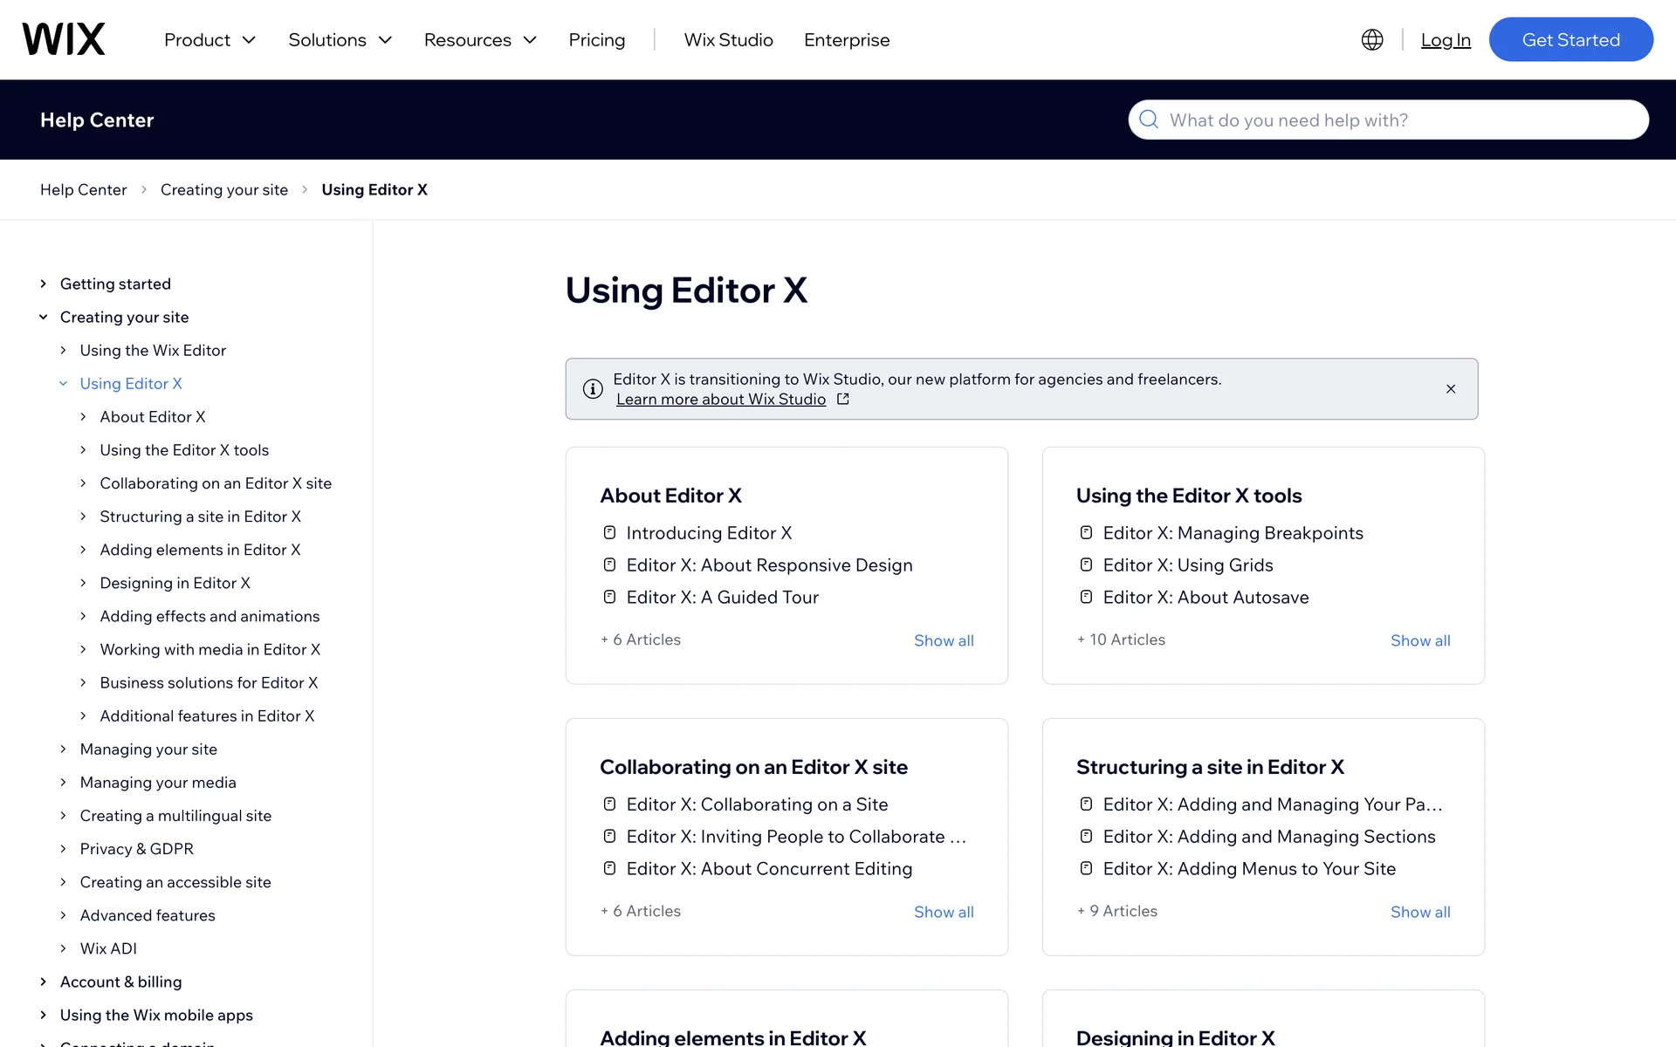Viewport: 1676px width, 1047px height.
Task: Open the language selector globe icon
Action: [1371, 39]
